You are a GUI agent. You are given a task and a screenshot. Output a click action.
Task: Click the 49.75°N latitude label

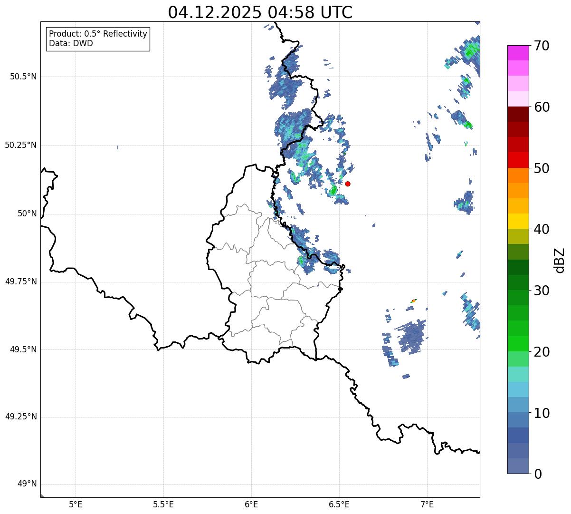coord(20,281)
